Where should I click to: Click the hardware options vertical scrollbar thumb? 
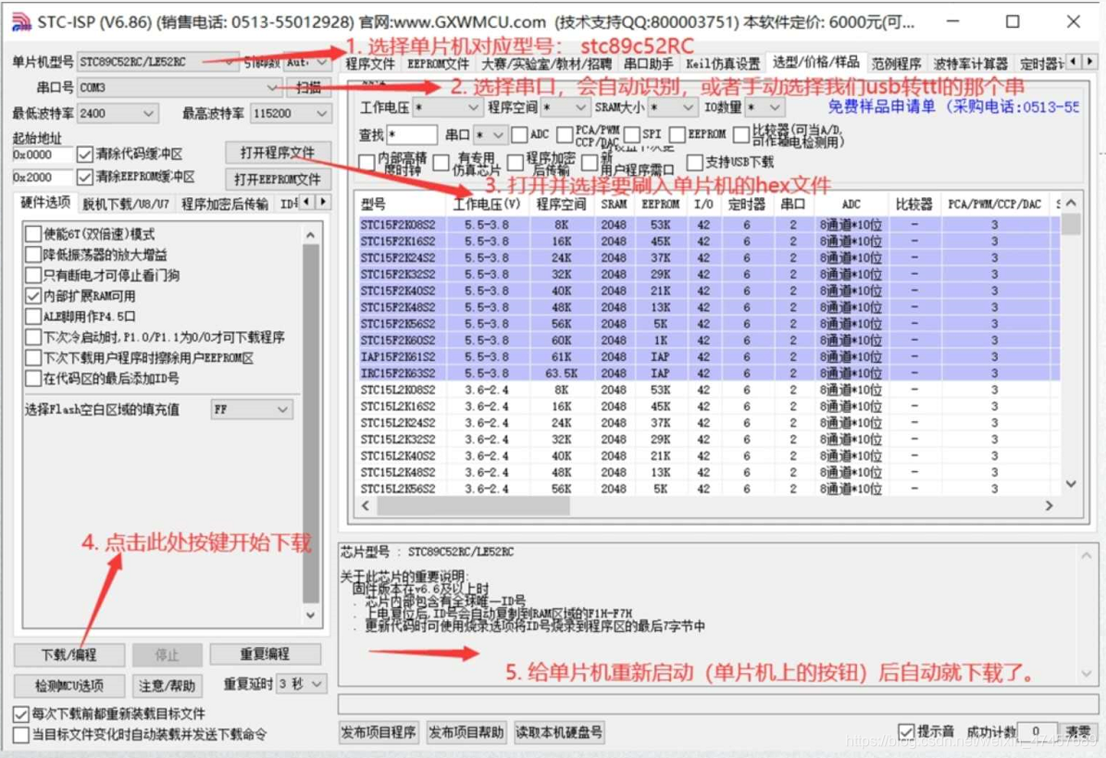[x=310, y=423]
